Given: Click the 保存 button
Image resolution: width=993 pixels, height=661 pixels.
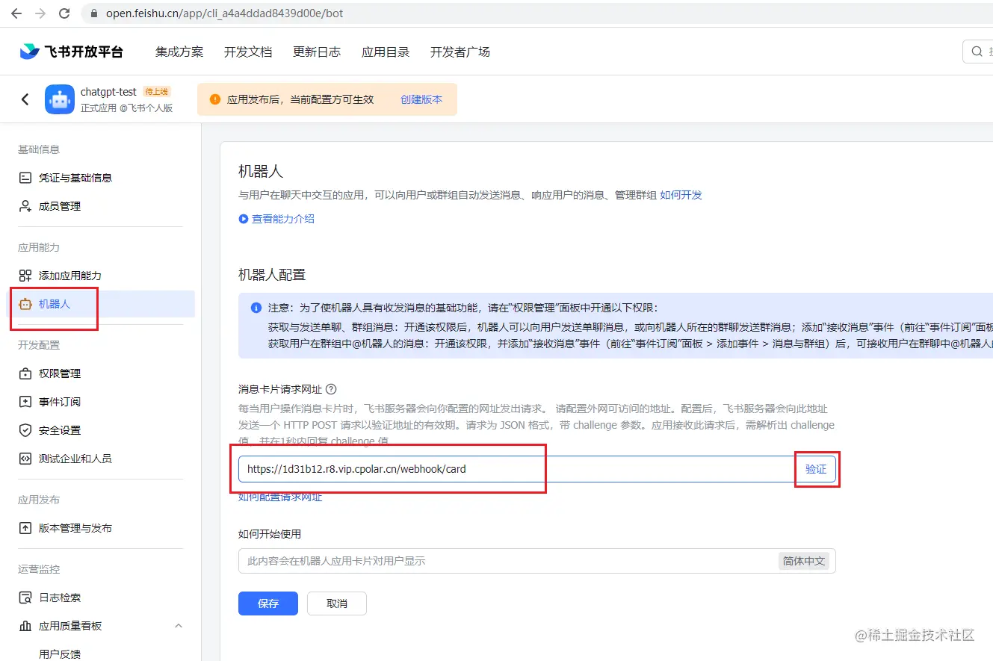Looking at the screenshot, I should (268, 603).
